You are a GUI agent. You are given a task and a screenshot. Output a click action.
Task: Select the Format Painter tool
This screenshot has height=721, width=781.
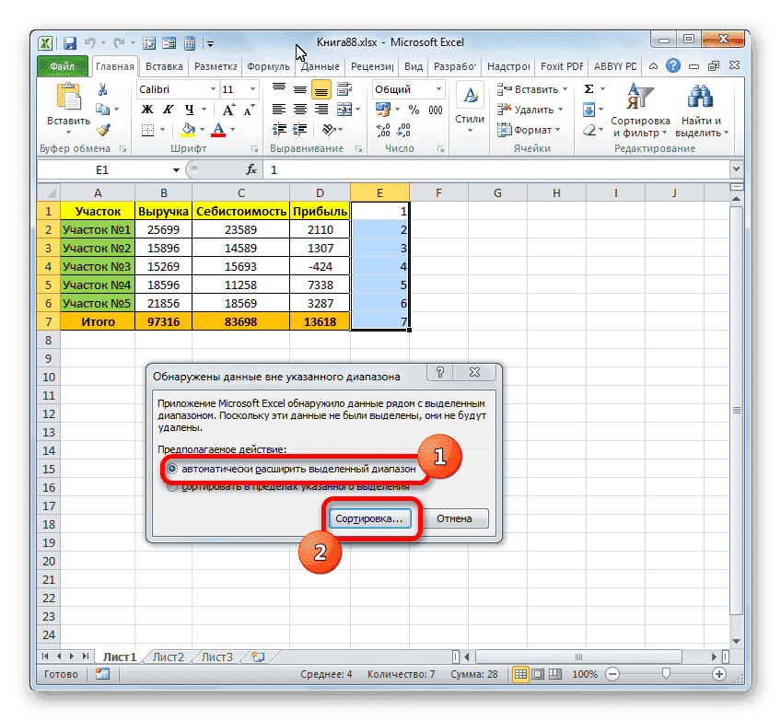click(x=105, y=131)
